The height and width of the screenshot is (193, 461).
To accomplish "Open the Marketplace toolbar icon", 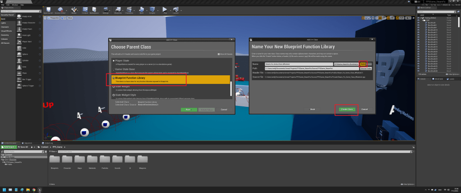I will pos(94,9).
